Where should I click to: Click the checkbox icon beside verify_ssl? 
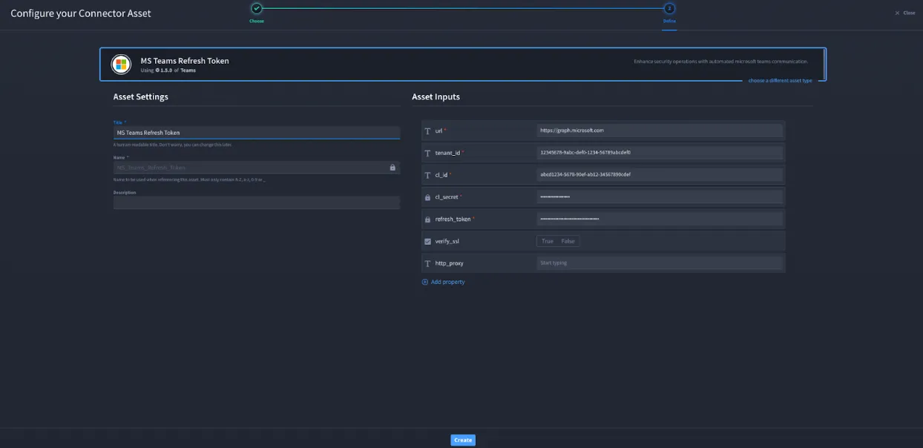[x=427, y=241]
